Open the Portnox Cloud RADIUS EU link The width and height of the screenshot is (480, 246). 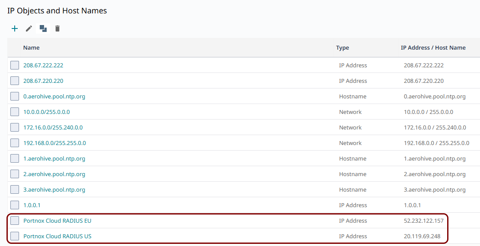(x=57, y=221)
